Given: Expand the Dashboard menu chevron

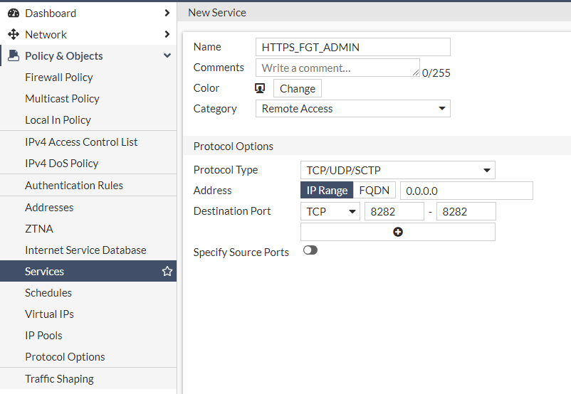Looking at the screenshot, I should click(x=167, y=13).
